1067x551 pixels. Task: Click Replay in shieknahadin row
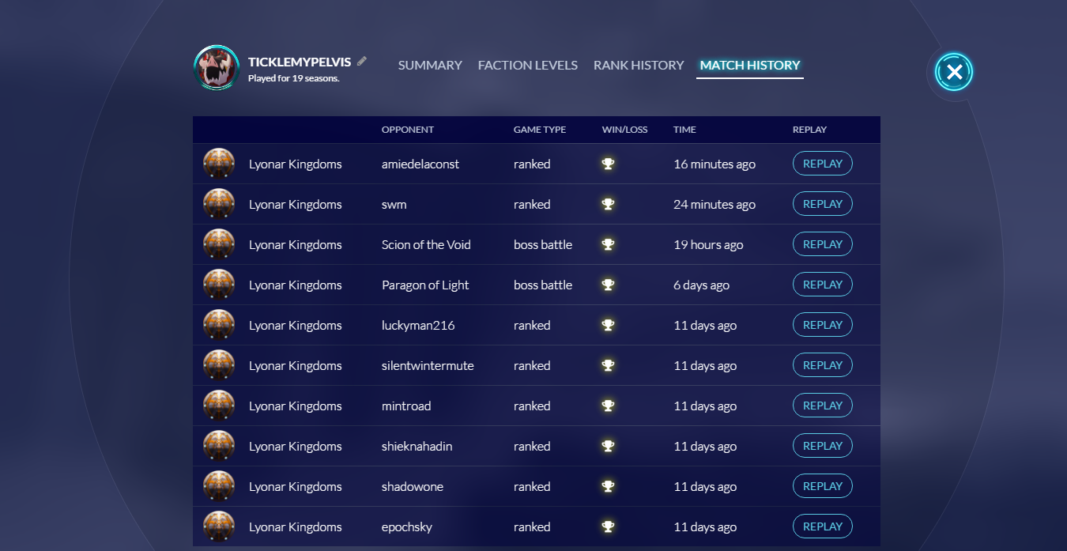[823, 446]
